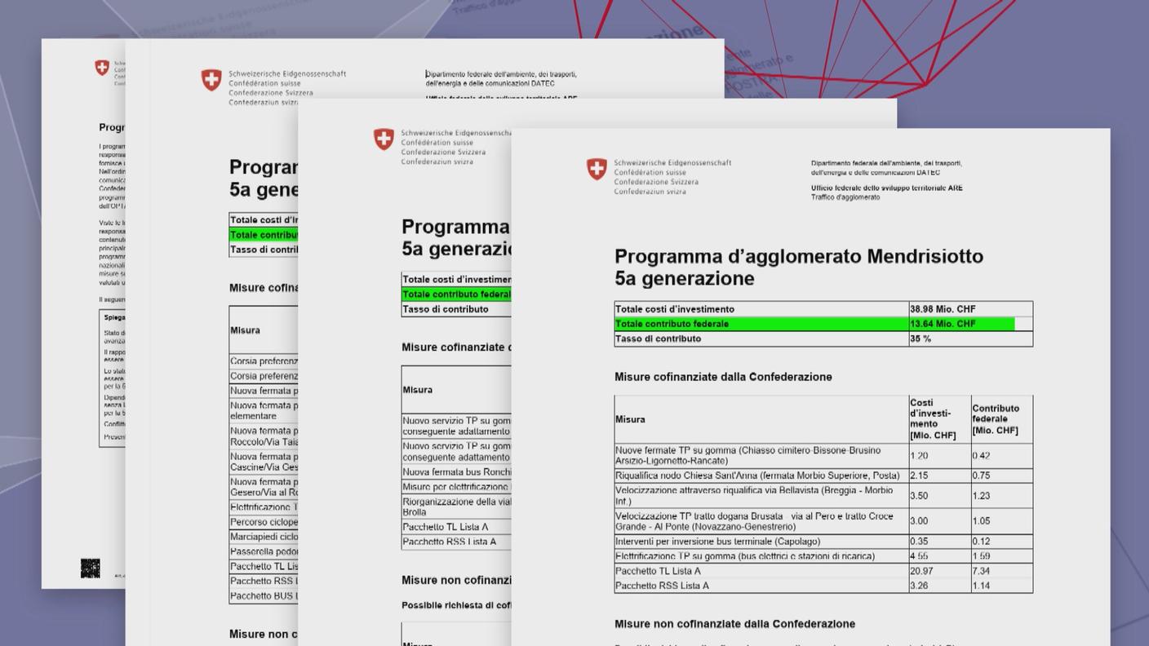Viewport: 1149px width, 646px height.
Task: Select row 'Passerella pedo' in the second document
Action: pos(264,551)
